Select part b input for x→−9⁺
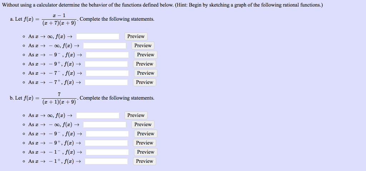Screen dimensions: 366x171 coord(106,143)
